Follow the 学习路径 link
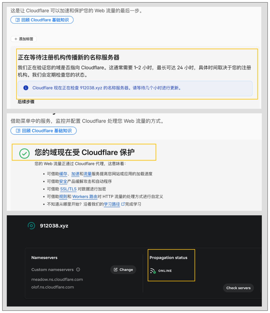 pyautogui.click(x=112, y=204)
